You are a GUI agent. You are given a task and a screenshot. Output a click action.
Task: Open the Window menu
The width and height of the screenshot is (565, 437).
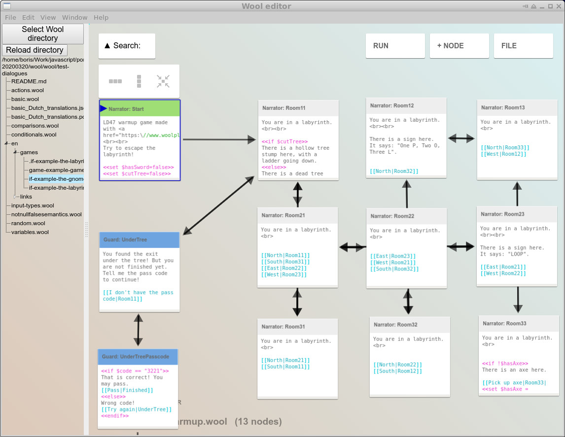(x=74, y=17)
